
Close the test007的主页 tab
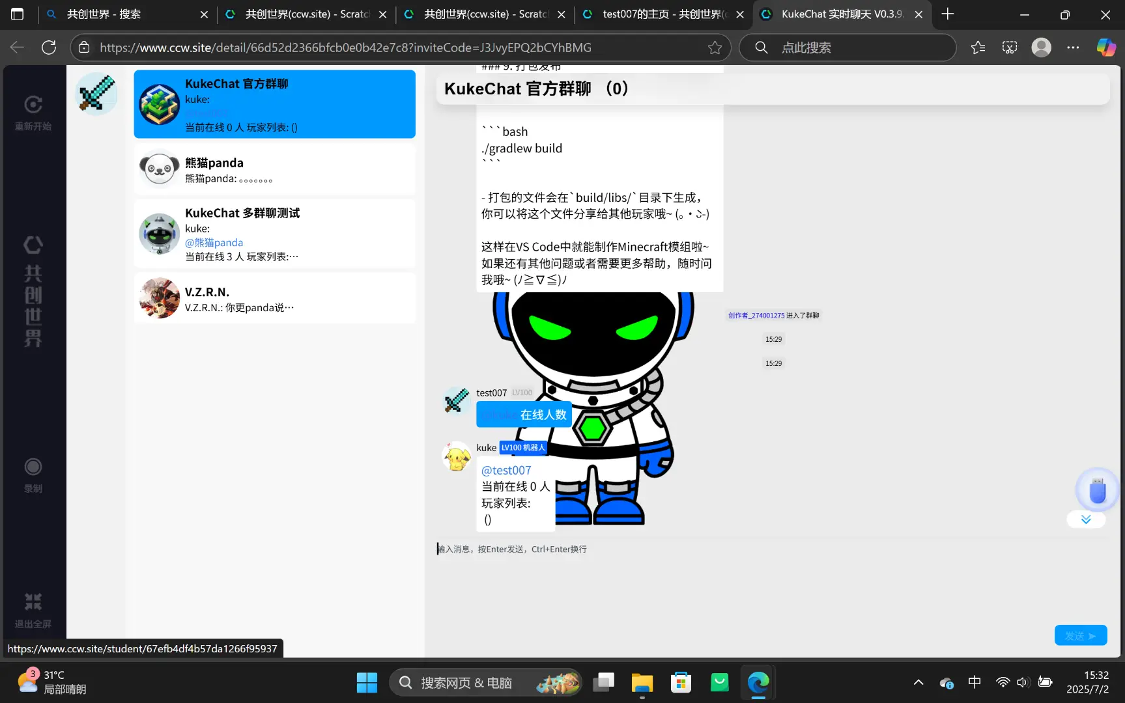click(740, 14)
